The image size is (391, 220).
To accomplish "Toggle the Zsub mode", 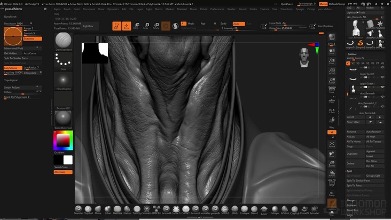I will click(239, 23).
